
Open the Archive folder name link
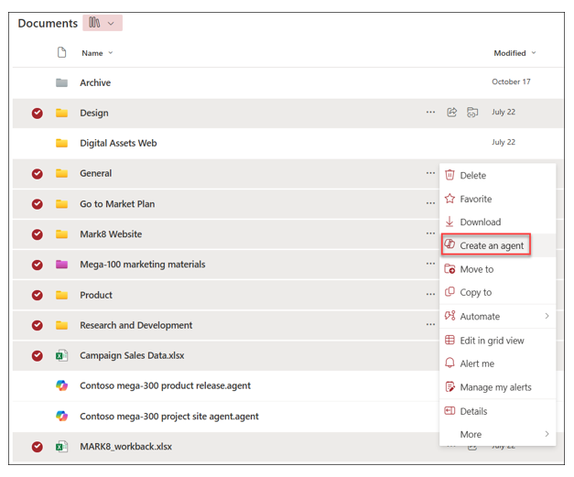click(95, 82)
